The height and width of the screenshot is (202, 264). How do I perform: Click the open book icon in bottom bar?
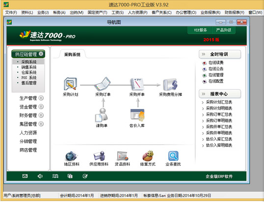pos(55,176)
